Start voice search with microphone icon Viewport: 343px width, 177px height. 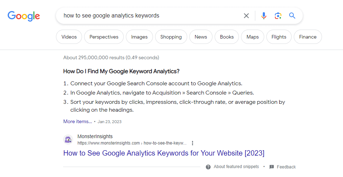tap(264, 16)
